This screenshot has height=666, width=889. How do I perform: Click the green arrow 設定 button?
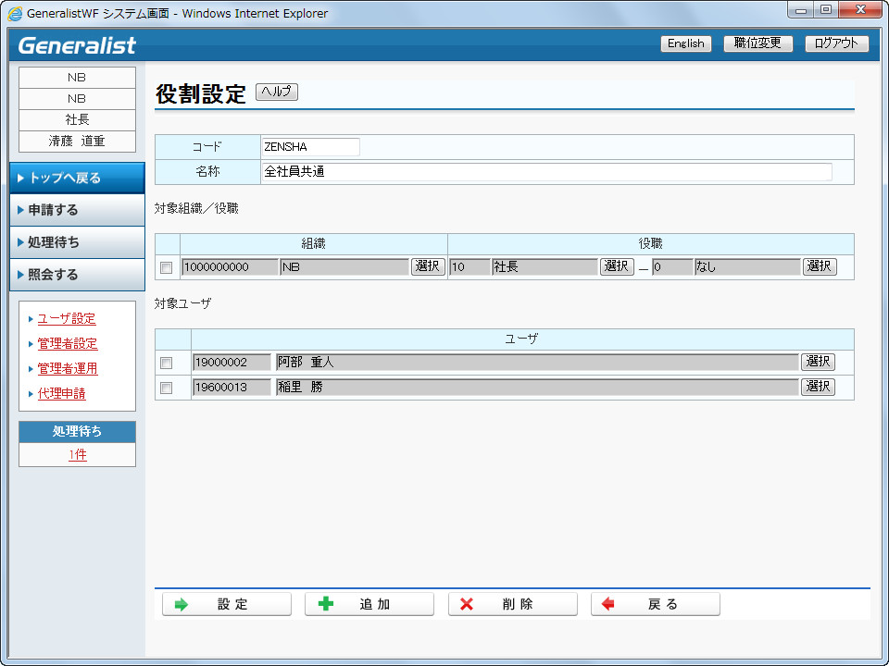pos(227,604)
